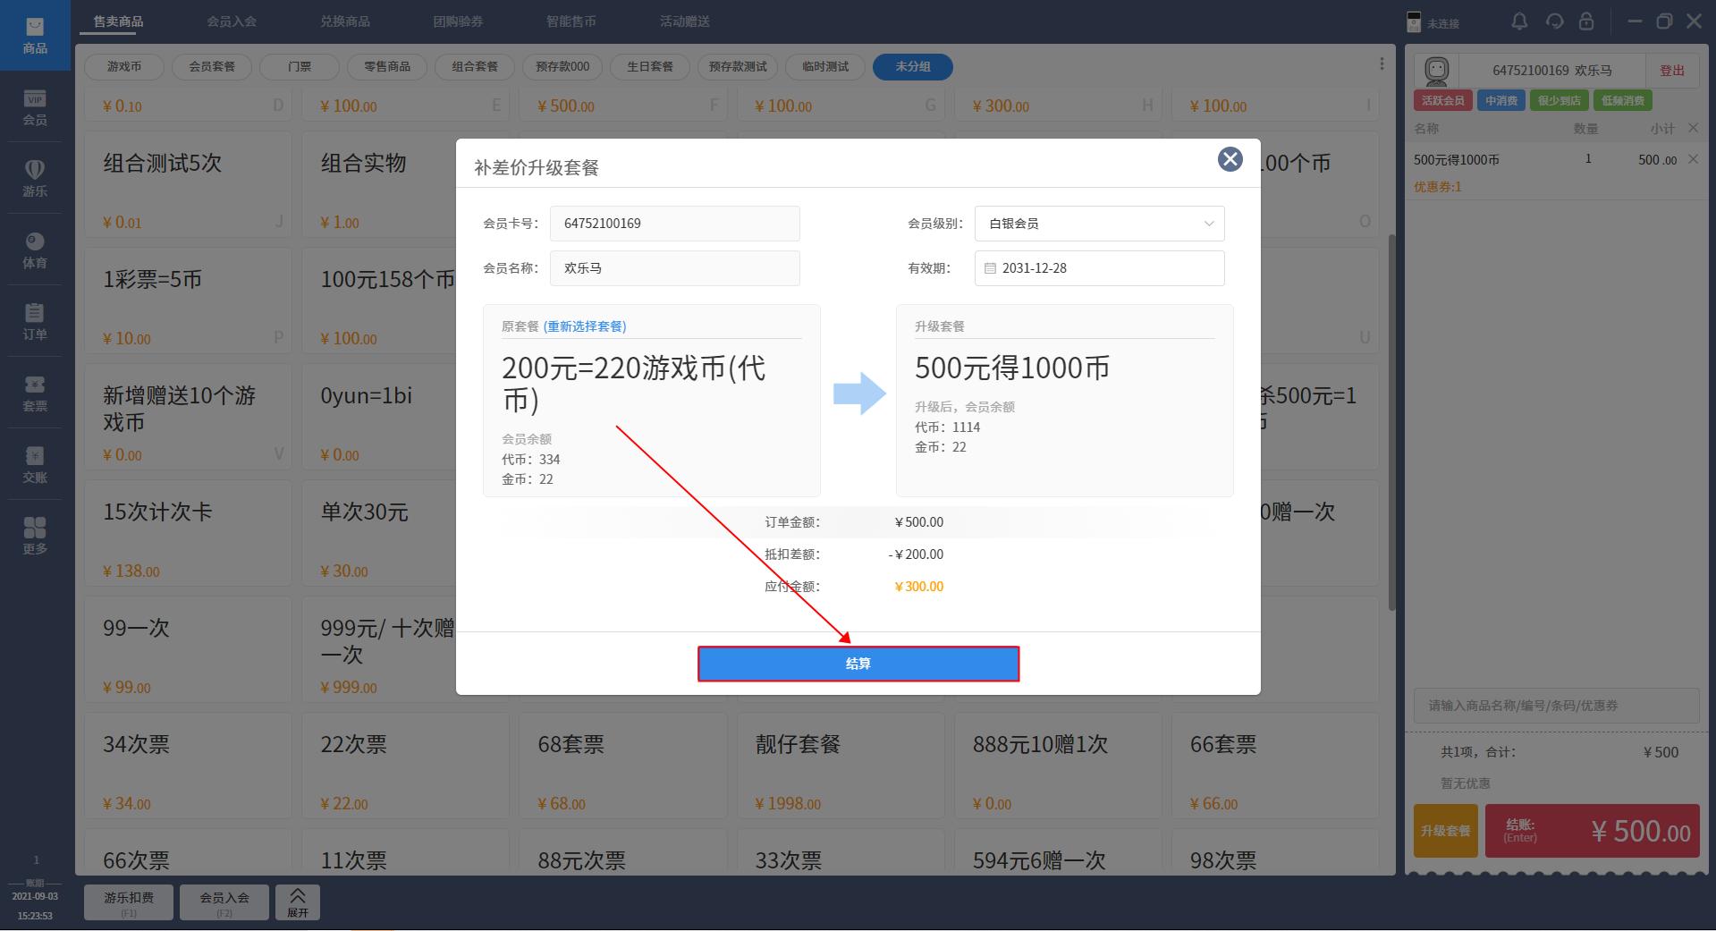The height and width of the screenshot is (931, 1716).
Task: Select the 游戏币 category
Action: tap(124, 66)
